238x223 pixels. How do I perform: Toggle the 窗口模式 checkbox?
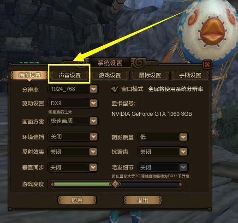click(x=115, y=89)
